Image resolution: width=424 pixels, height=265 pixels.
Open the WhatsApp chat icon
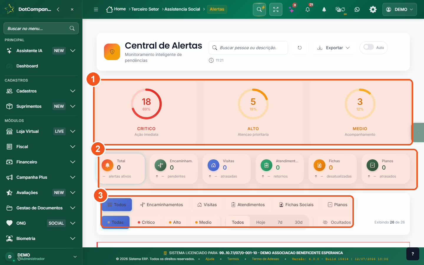(357, 9)
